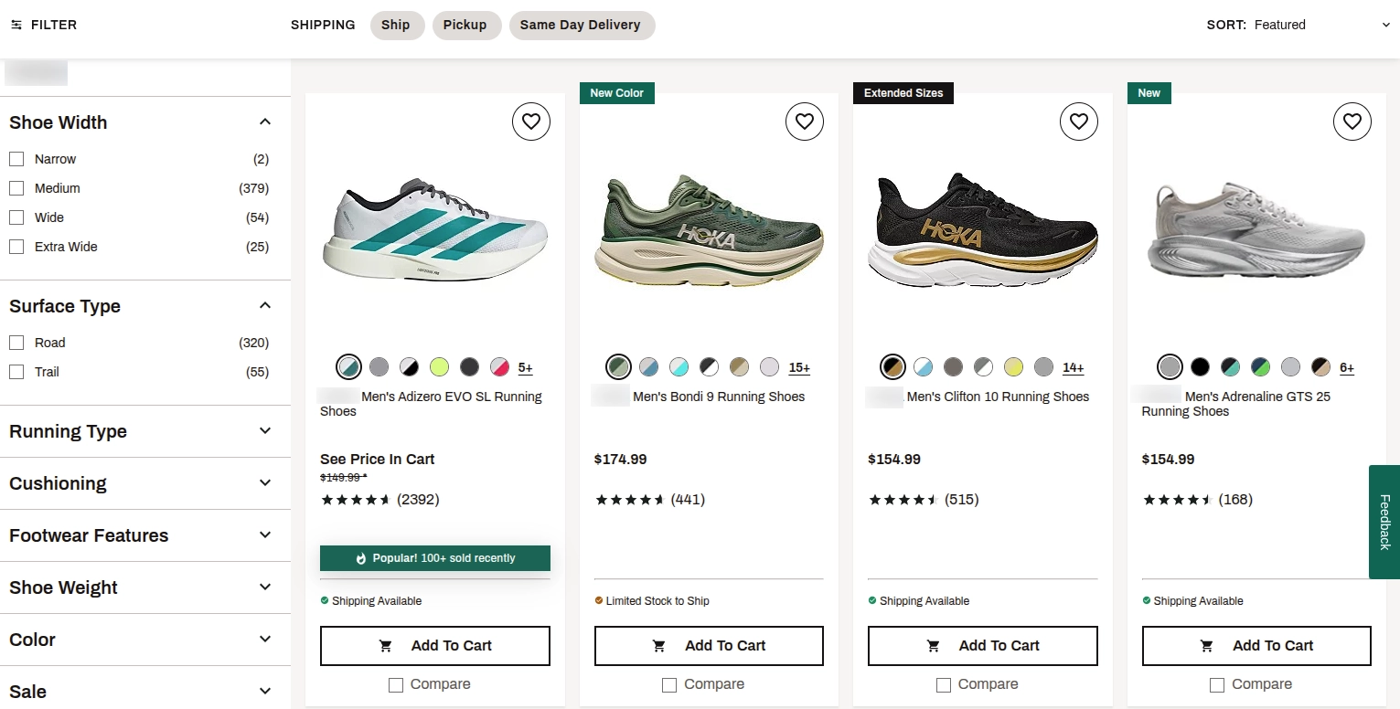The height and width of the screenshot is (709, 1400).
Task: Open the Bondi 9 product image
Action: tap(708, 230)
